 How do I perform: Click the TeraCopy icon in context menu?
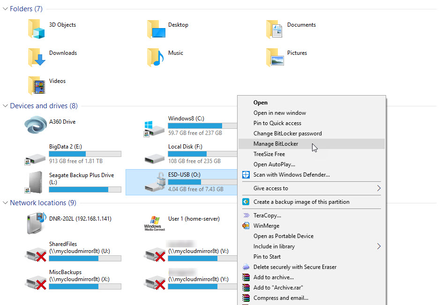coord(246,216)
